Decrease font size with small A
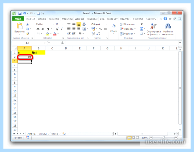Image resolution: width=194 pixels, height=152 pixels. tap(62, 29)
